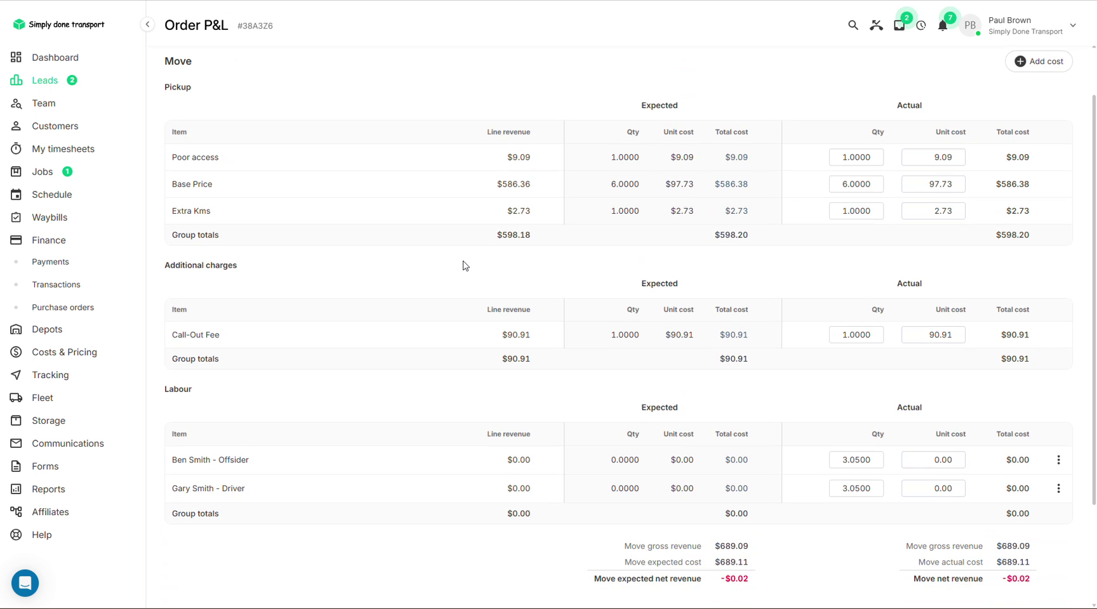
Task: Open the search icon in header
Action: tap(853, 25)
